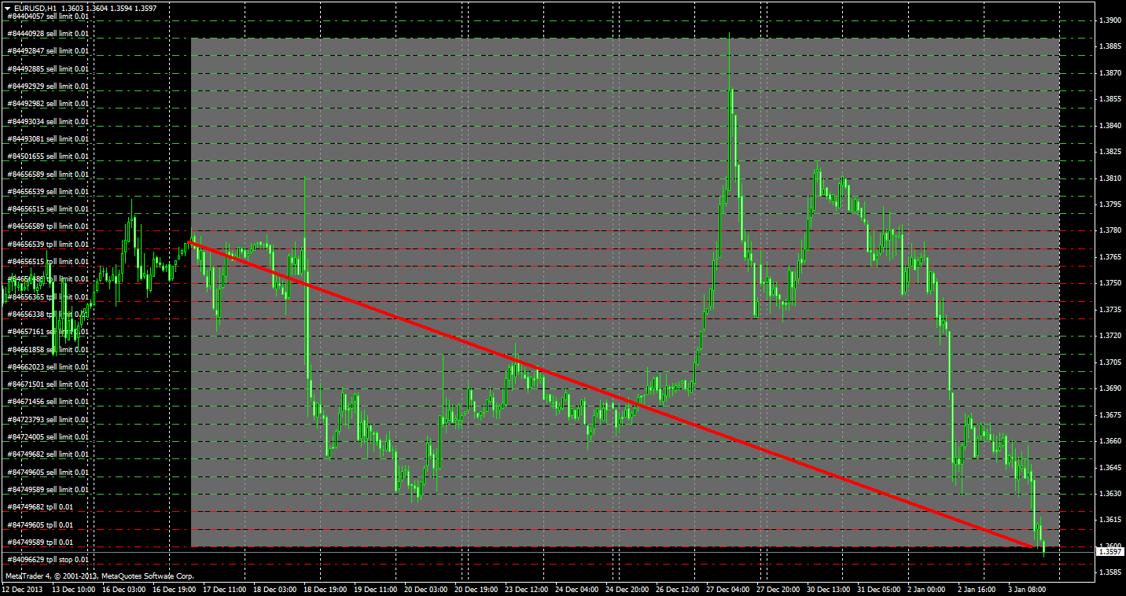1126x596 pixels.
Task: Click the current price label 1.3597
Action: [x=1110, y=553]
